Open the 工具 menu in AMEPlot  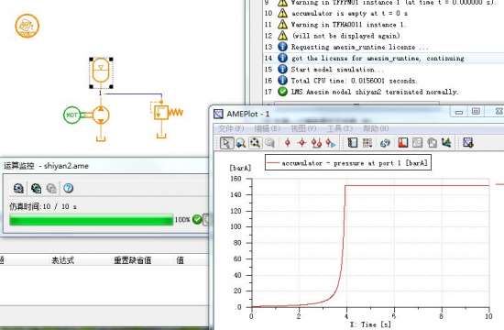(x=340, y=128)
